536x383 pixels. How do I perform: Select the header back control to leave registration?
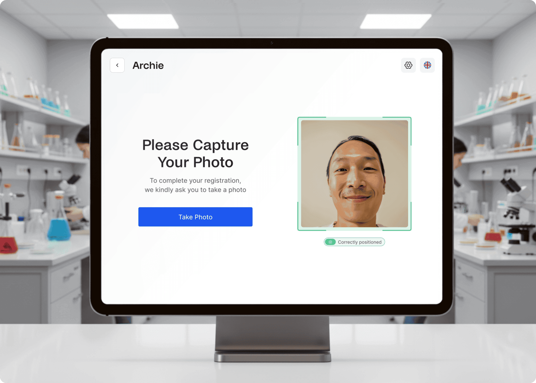pyautogui.click(x=117, y=65)
